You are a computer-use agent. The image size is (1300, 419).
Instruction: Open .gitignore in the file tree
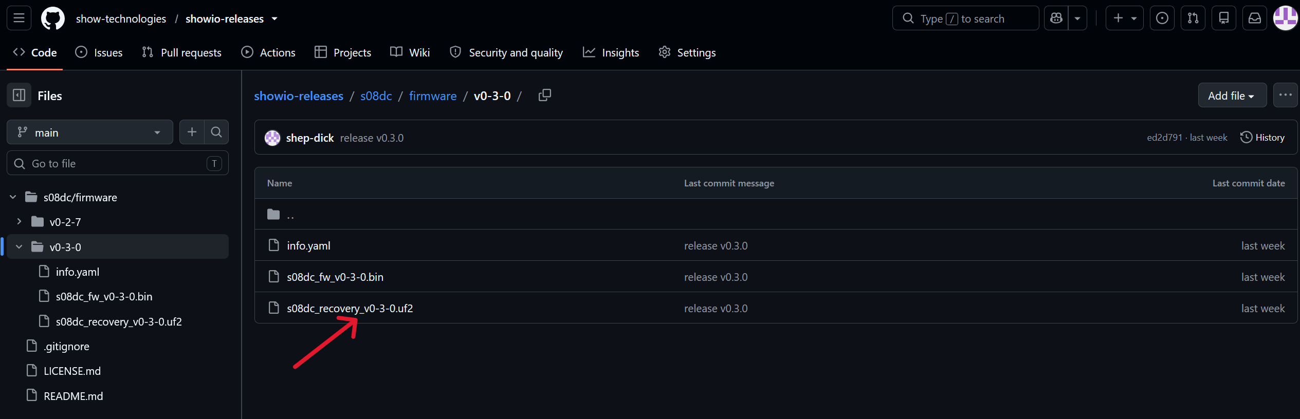[x=66, y=346]
